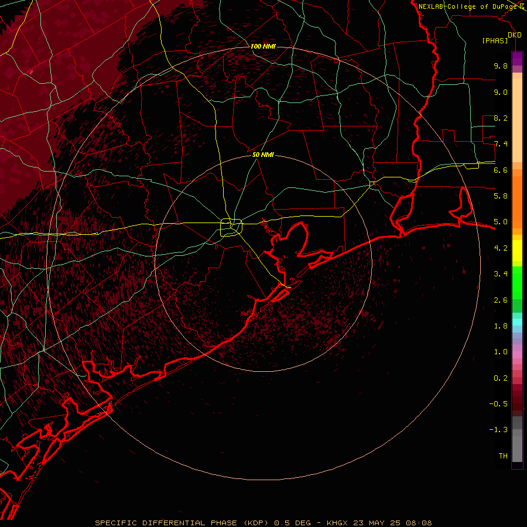Pick the pink segment of the color bar
527x527 pixels.
517,355
